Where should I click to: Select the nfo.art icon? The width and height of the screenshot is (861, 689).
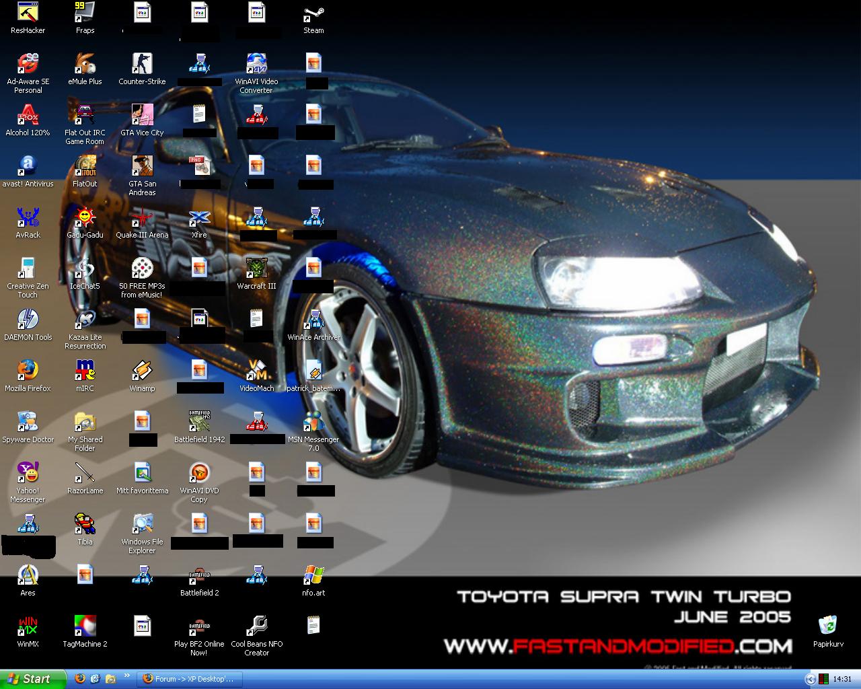(x=313, y=581)
